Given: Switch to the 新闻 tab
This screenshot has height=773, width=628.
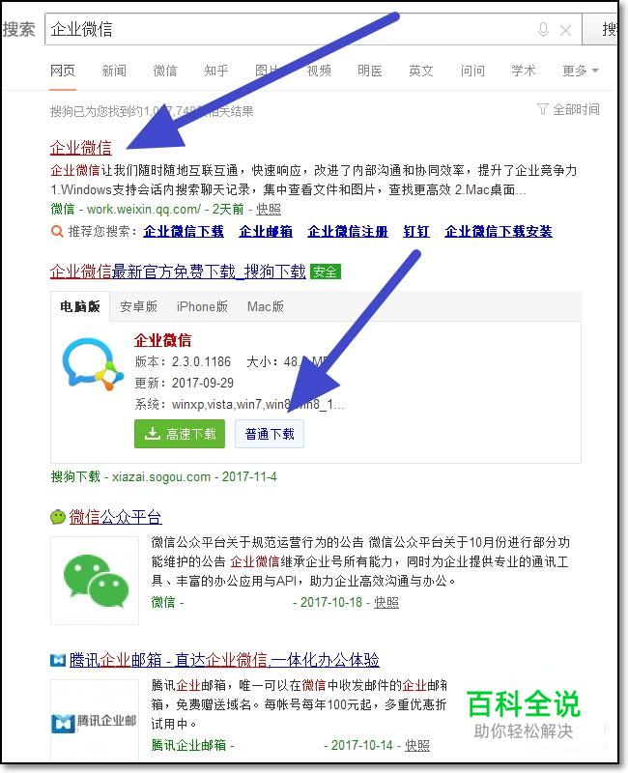Looking at the screenshot, I should [x=114, y=71].
